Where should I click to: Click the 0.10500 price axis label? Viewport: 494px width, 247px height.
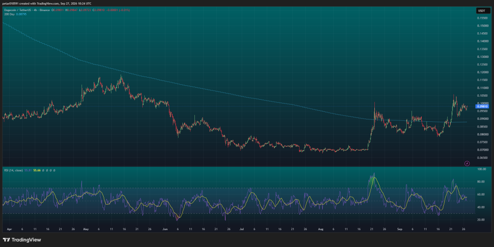(x=482, y=96)
